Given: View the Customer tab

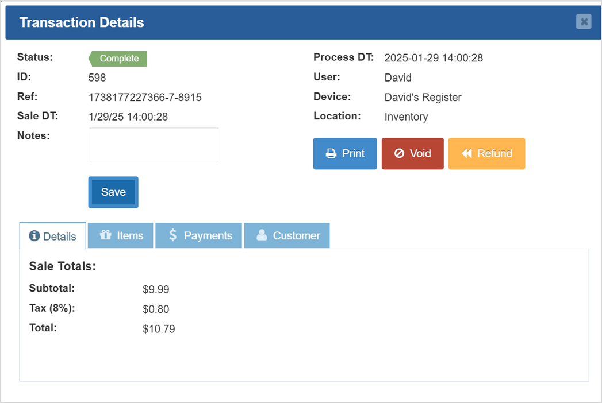Looking at the screenshot, I should click(x=287, y=235).
